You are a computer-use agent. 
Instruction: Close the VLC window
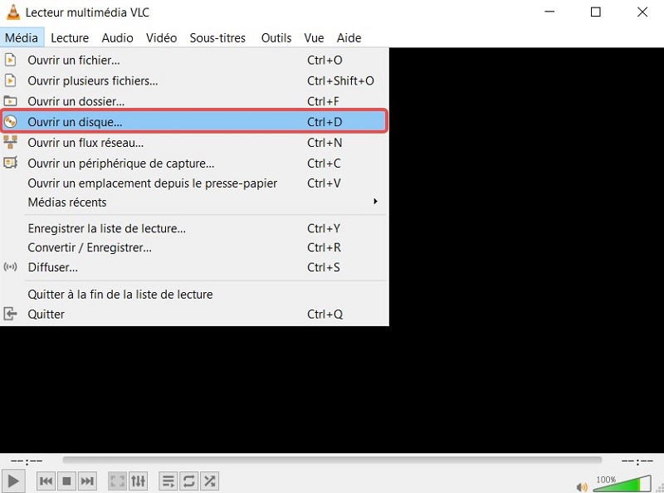pos(642,12)
